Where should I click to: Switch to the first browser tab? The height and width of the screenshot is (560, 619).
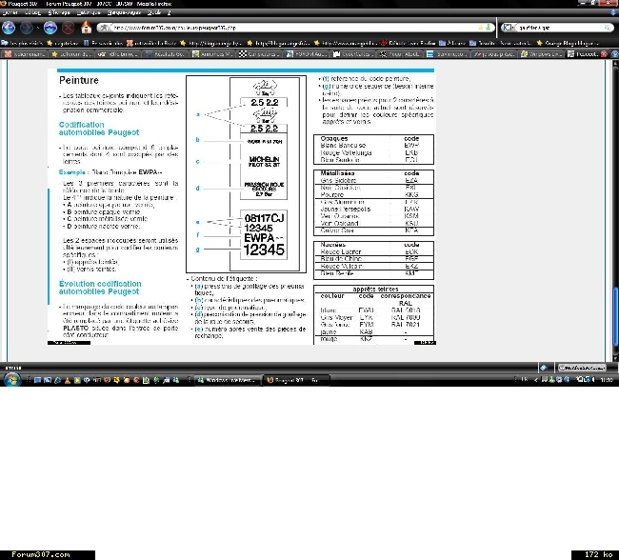click(25, 54)
